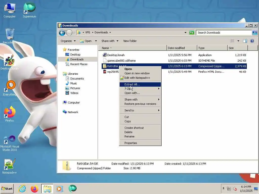Choose Edit with Notepad++
Image resolution: width=259 pixels, height=194 pixels.
pos(140,78)
